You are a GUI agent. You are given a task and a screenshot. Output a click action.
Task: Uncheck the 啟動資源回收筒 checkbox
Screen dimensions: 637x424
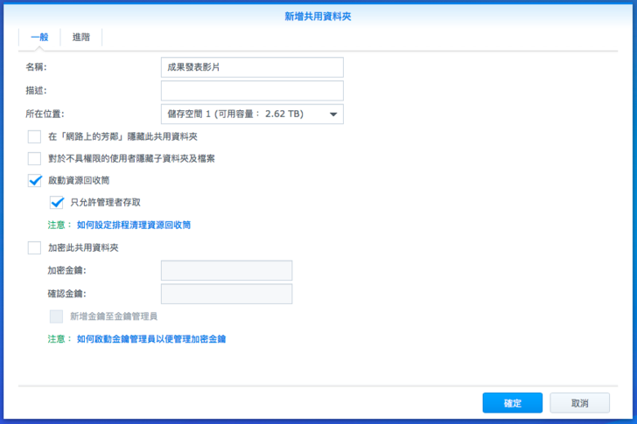(x=35, y=180)
